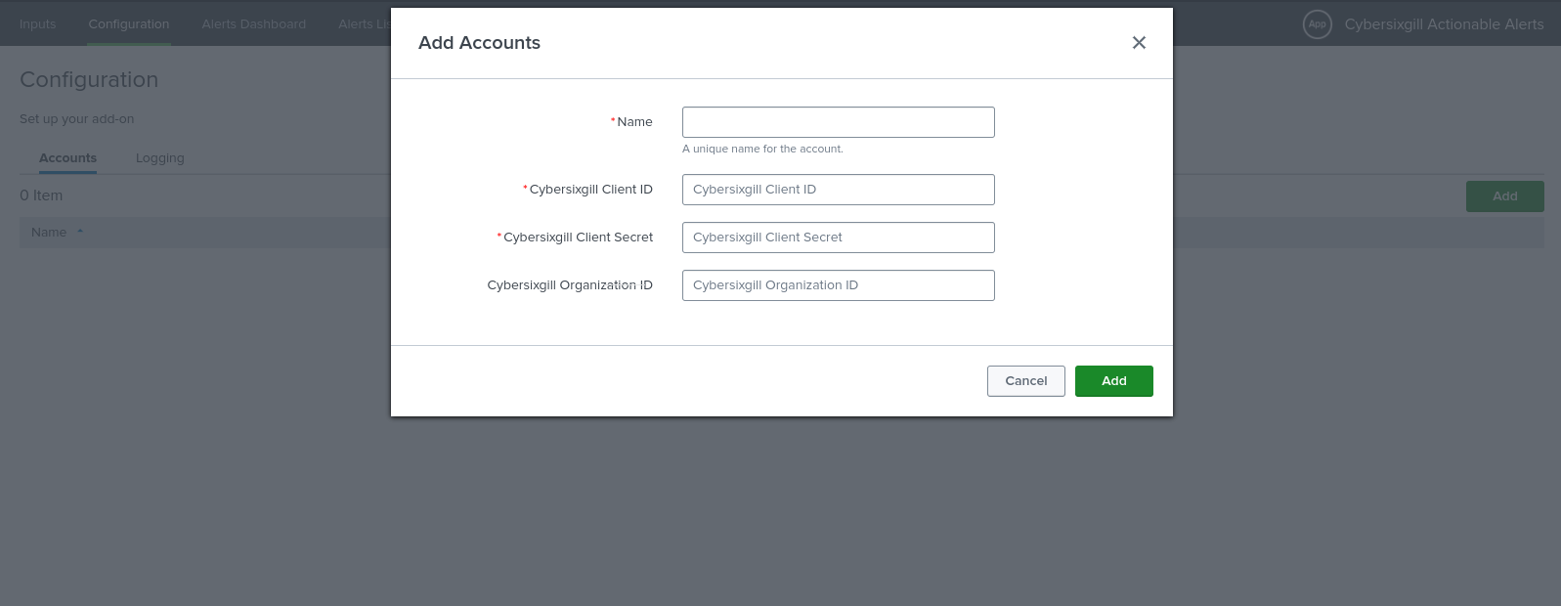
Task: Open the Inputs tab in navigation bar
Action: pyautogui.click(x=38, y=23)
